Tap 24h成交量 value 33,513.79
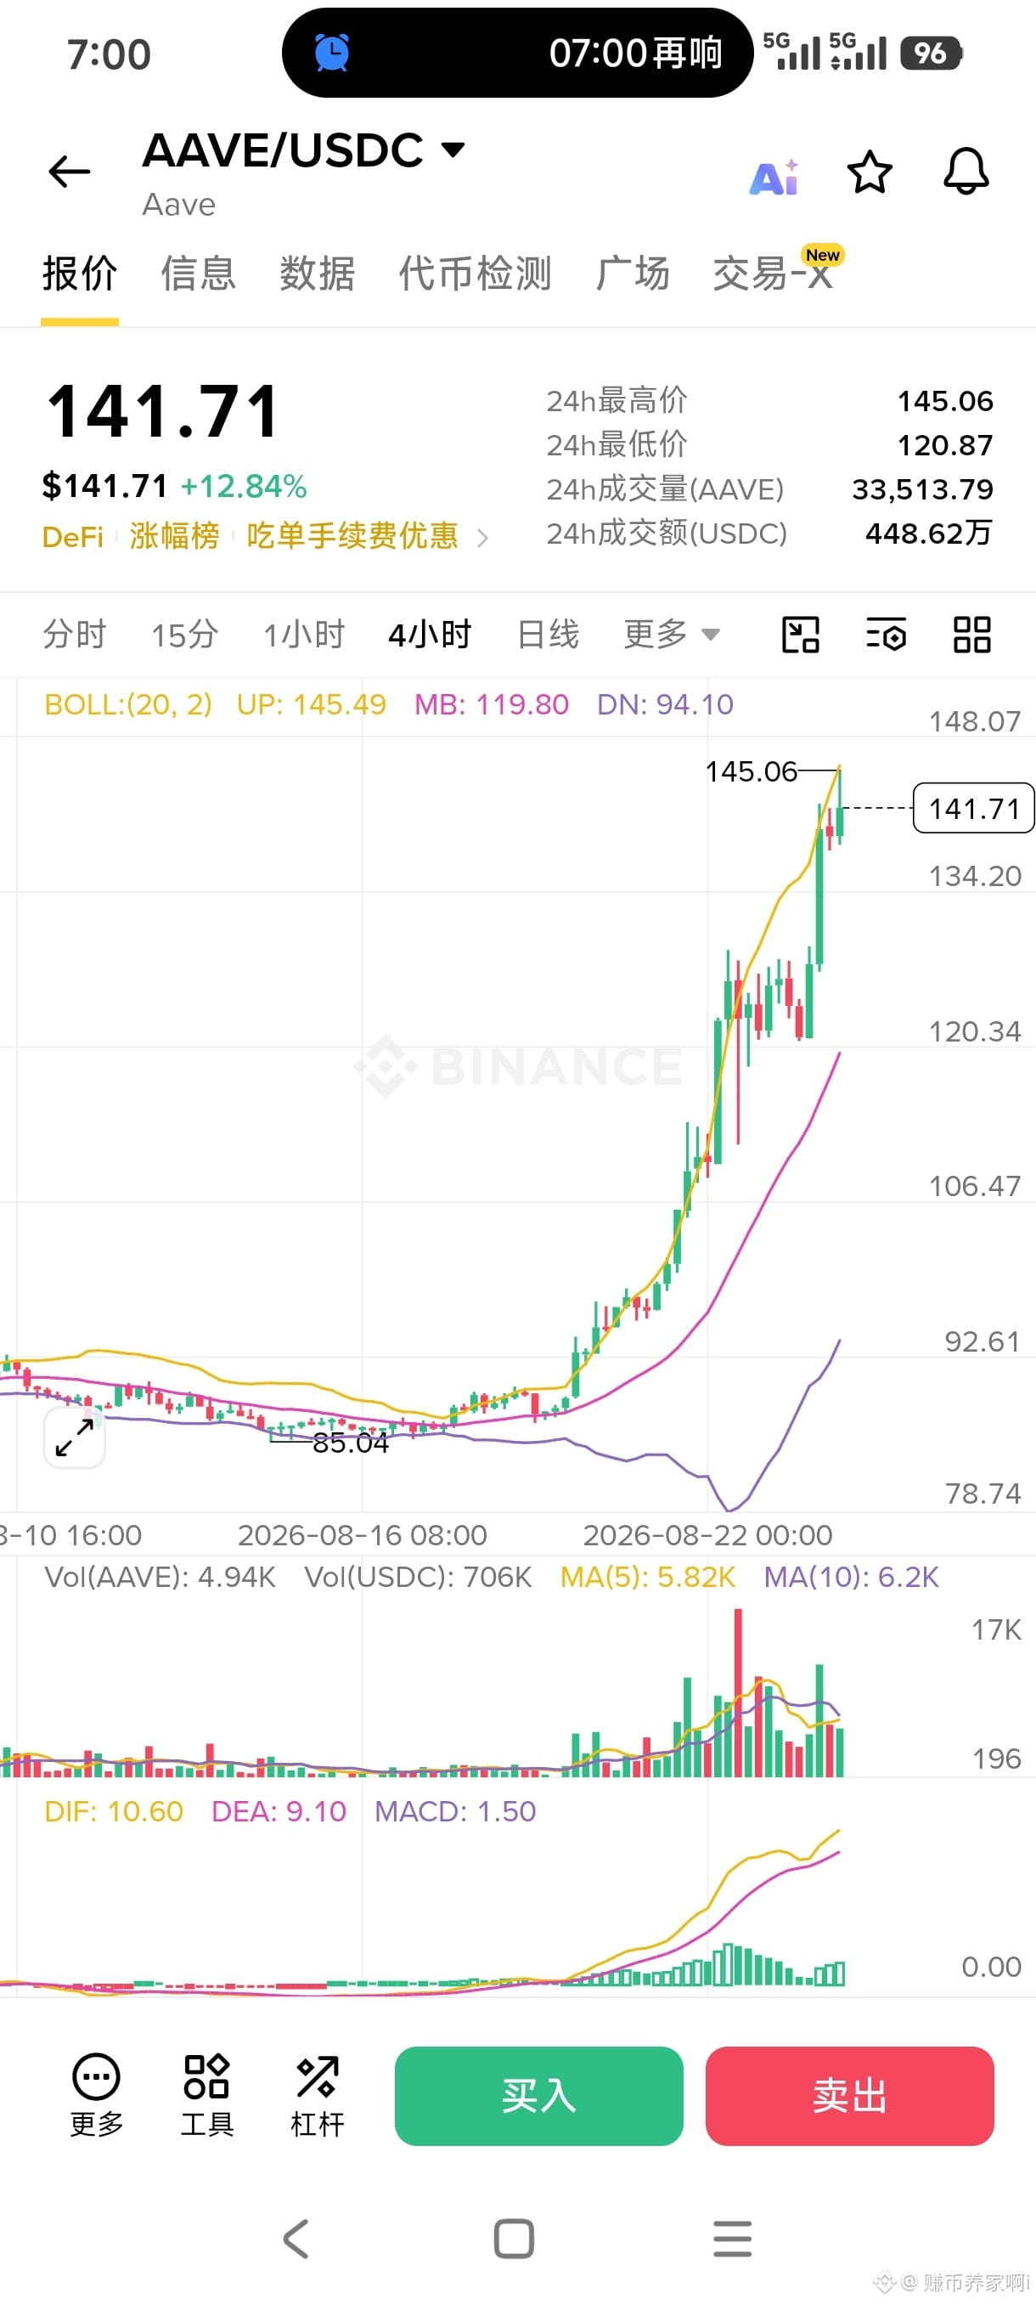 922,489
